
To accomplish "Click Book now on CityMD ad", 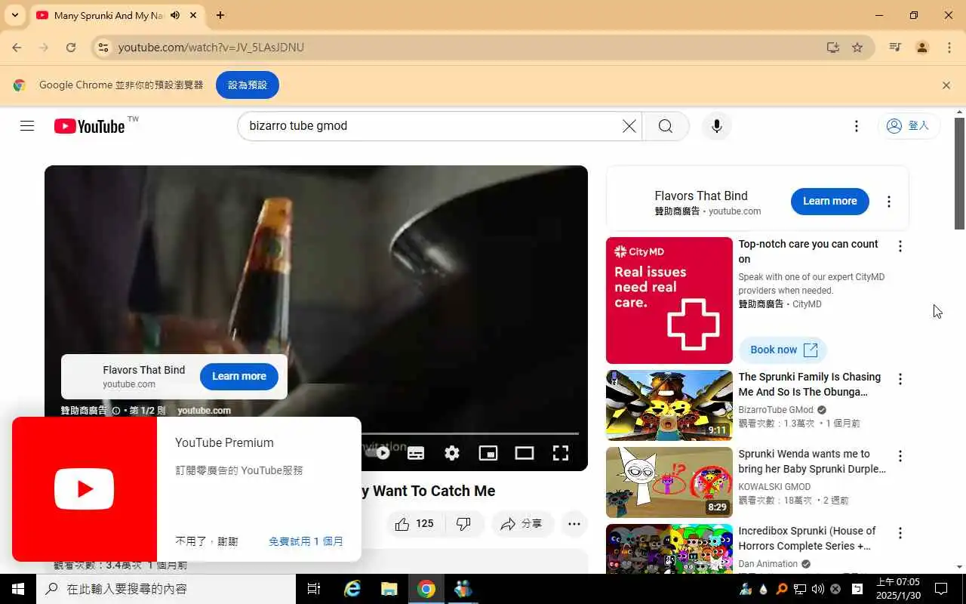I will (x=783, y=350).
